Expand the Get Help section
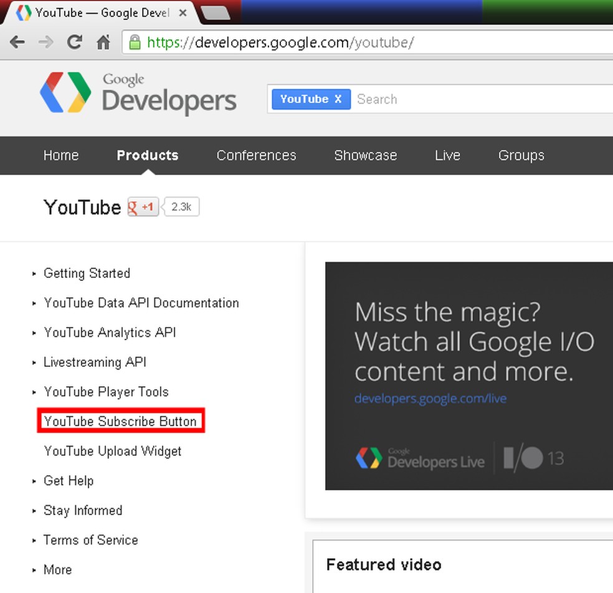The image size is (613, 593). pyautogui.click(x=69, y=480)
